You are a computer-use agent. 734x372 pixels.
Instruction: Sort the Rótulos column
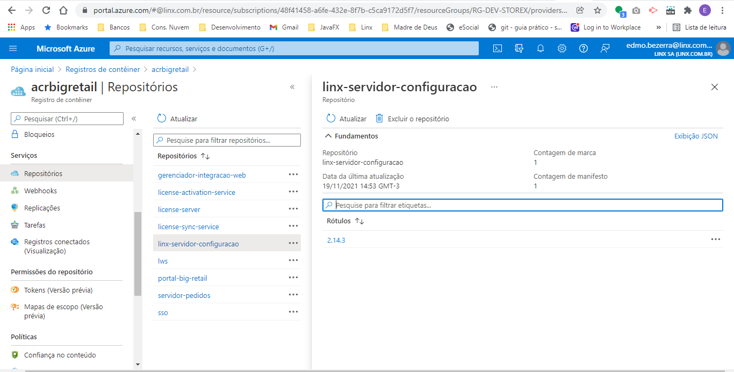[359, 221]
